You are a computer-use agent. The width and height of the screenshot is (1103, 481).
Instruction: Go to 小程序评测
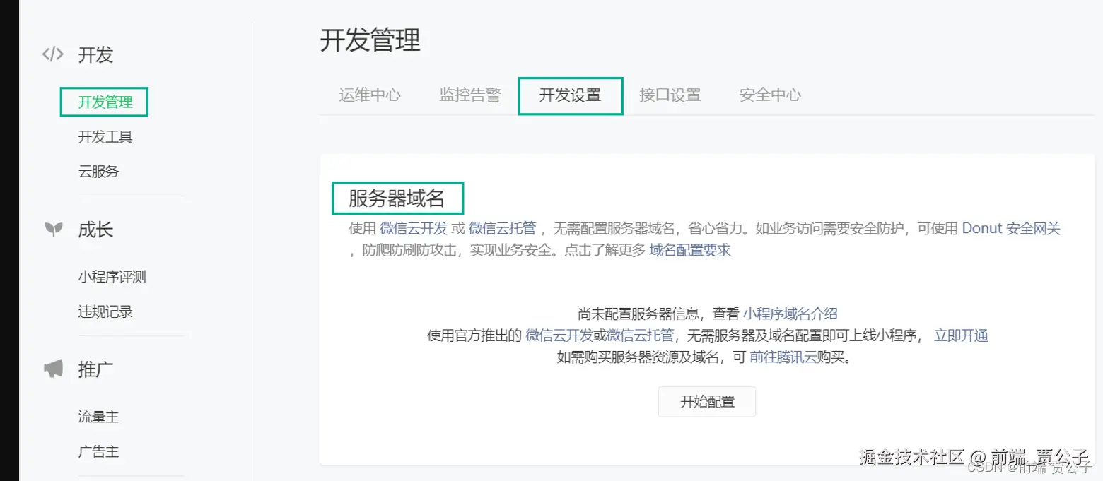click(111, 277)
